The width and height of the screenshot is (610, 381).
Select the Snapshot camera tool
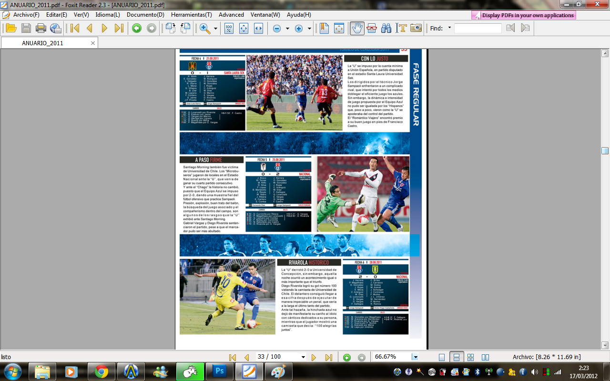click(416, 28)
